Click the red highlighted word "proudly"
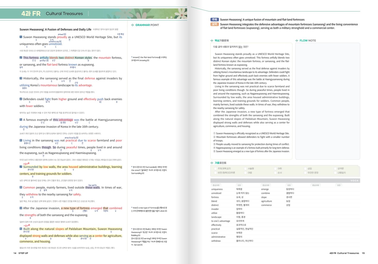This screenshot has width=378, height=264. [62, 37]
